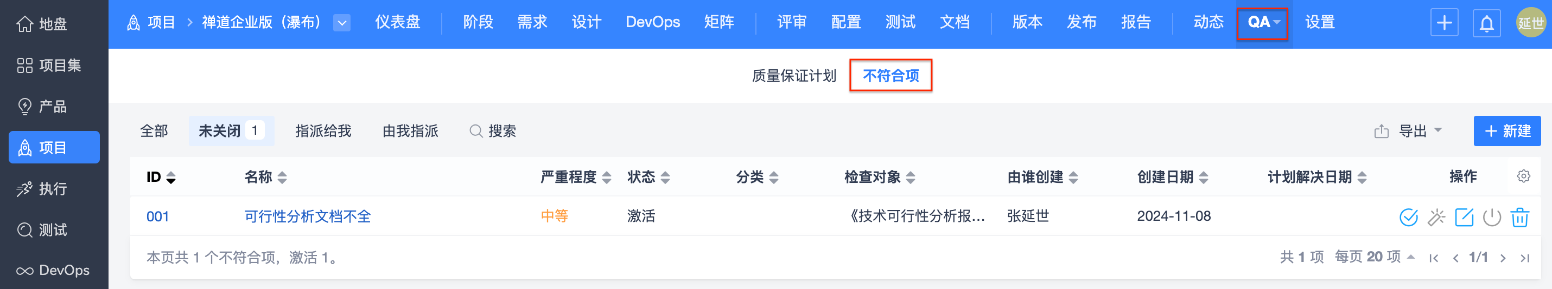This screenshot has height=289, width=1552.
Task: Go to the 仪表盘 tab
Action: click(x=398, y=22)
